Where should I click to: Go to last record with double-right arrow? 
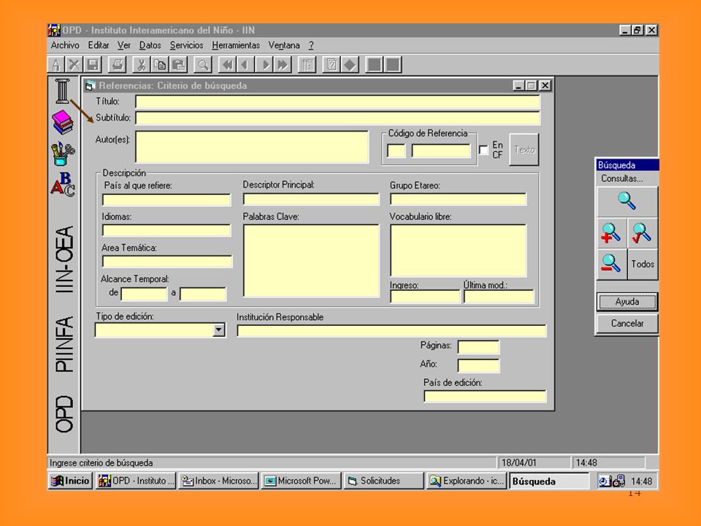[x=283, y=65]
